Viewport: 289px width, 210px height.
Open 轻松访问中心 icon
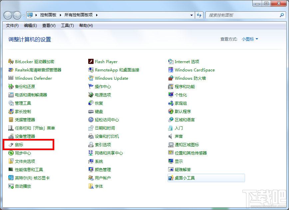pos(91,120)
